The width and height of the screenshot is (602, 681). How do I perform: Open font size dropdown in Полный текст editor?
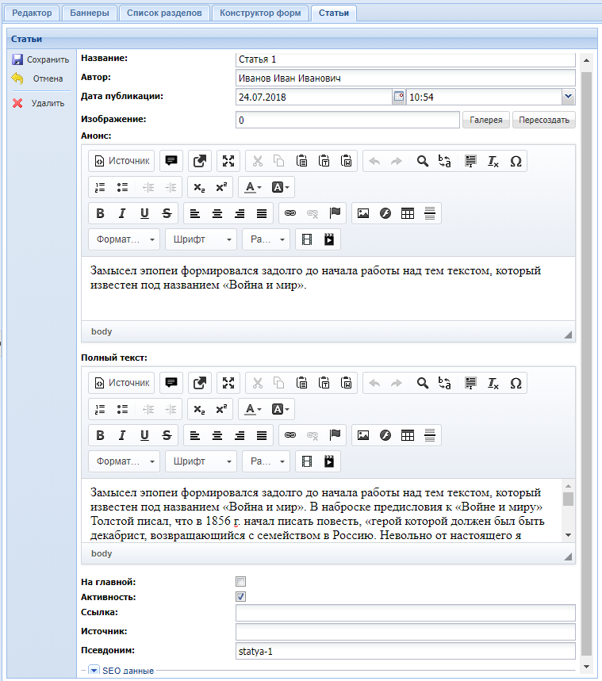tap(266, 461)
